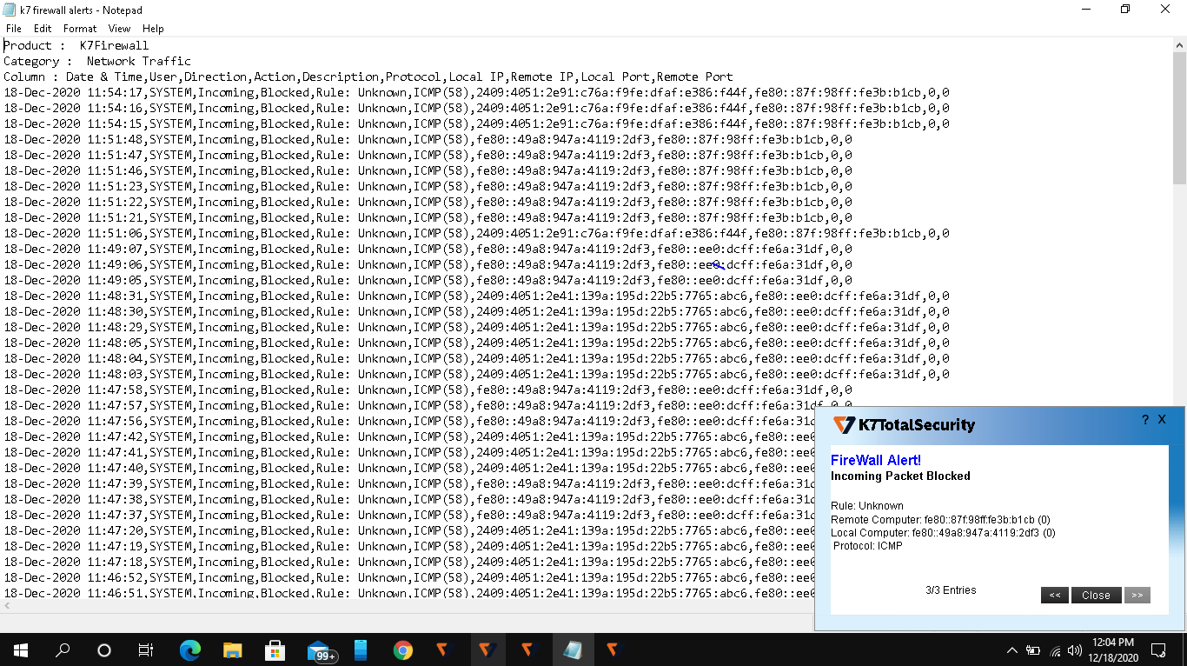
Task: Open the Action Center notification icon
Action: [x=1158, y=649]
